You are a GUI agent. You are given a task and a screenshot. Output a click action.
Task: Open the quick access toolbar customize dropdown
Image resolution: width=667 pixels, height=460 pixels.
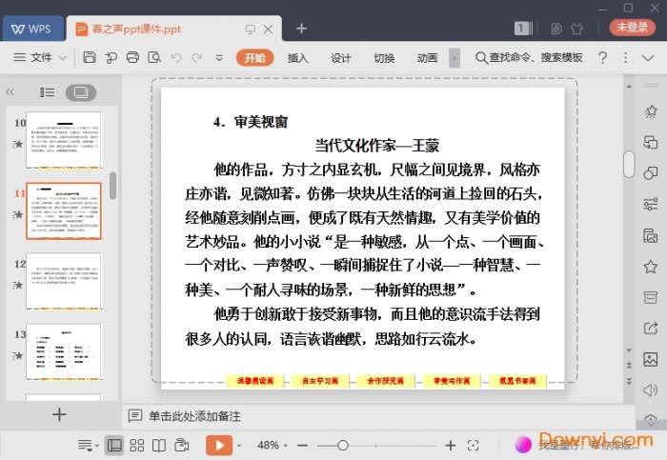pos(219,57)
